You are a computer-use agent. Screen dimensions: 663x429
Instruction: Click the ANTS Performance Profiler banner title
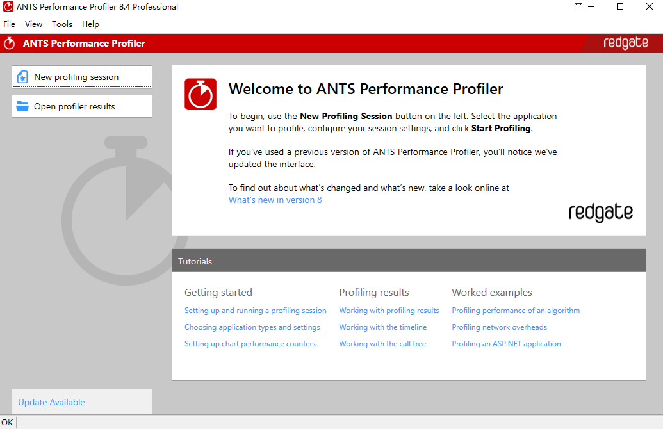(84, 43)
